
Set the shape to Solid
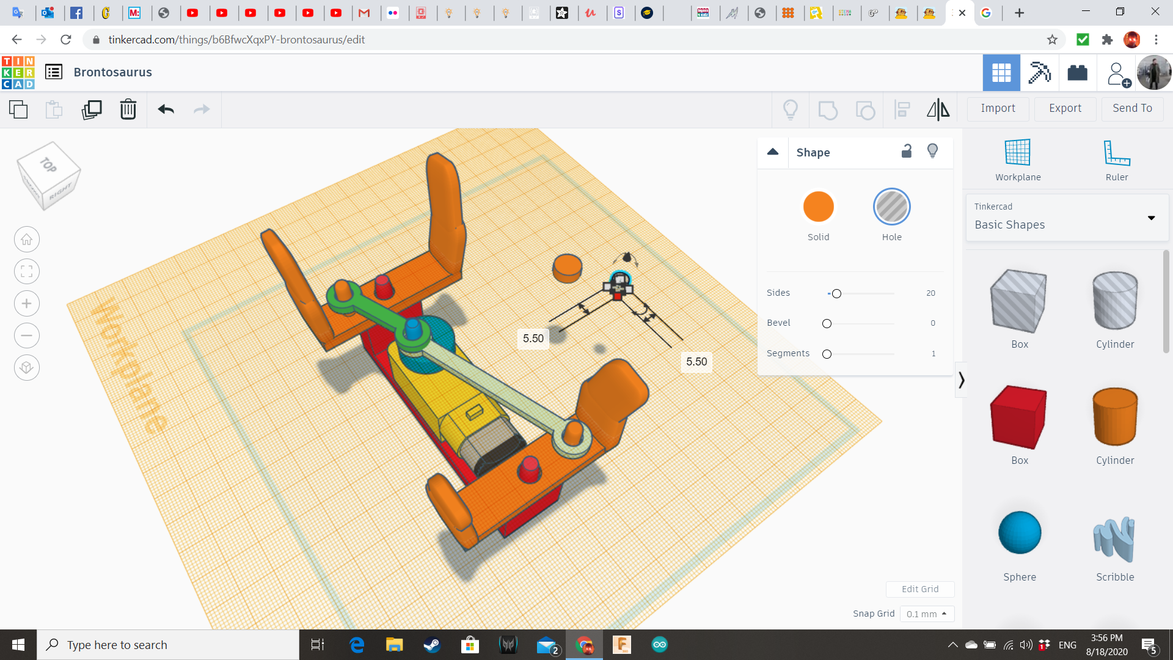point(818,207)
